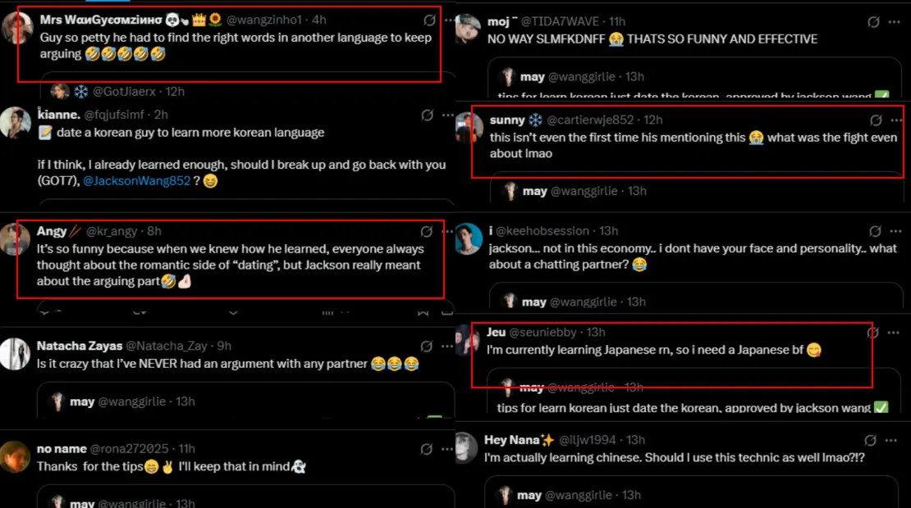Click Grok icon beside Natacha Zayas's tweet
Screen dimensions: 911x508
coord(427,347)
